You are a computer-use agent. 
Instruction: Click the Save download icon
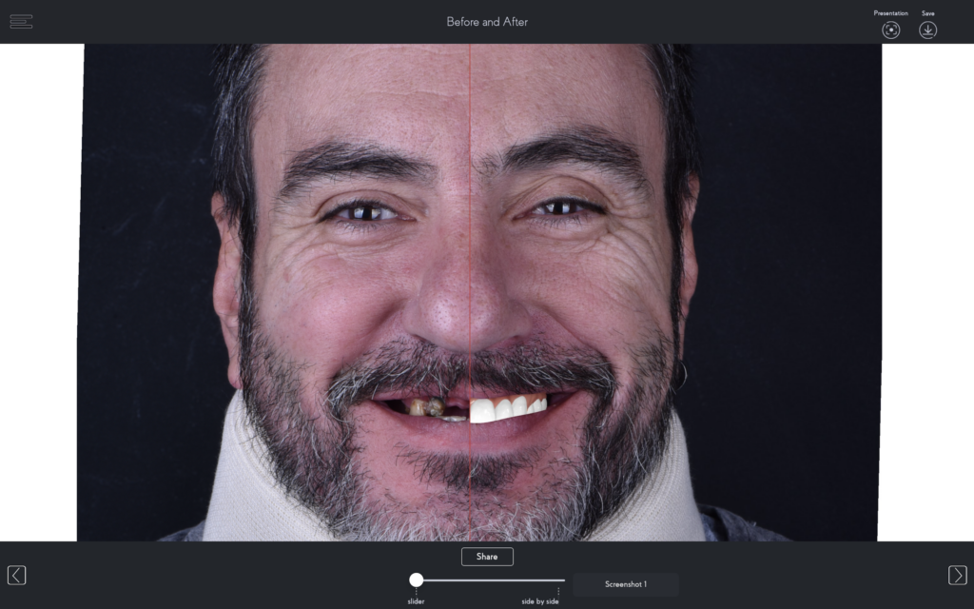(927, 29)
